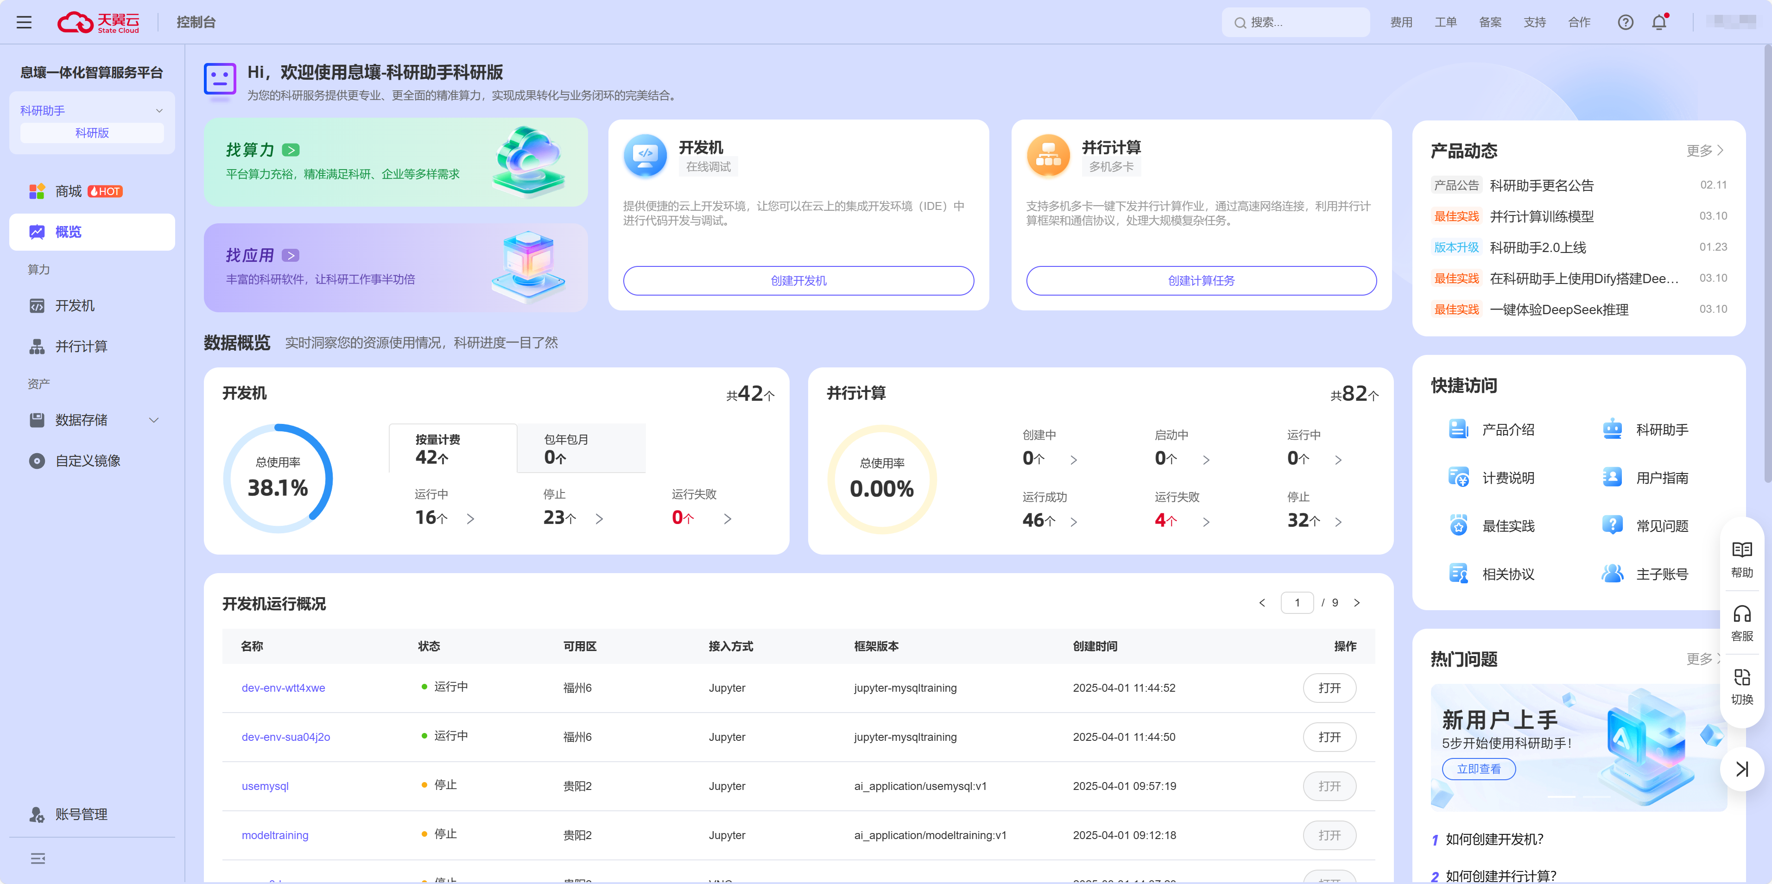Click 打开 for dev-env-sua04j2o
The image size is (1772, 884).
coord(1329,737)
